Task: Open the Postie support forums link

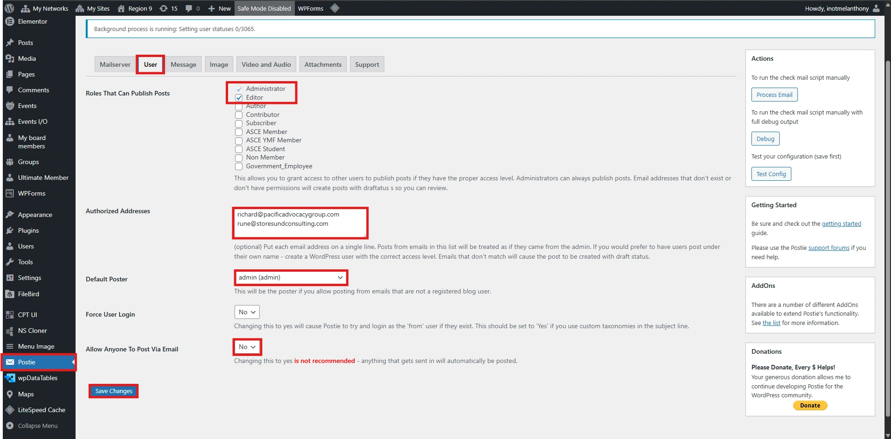Action: tap(829, 248)
